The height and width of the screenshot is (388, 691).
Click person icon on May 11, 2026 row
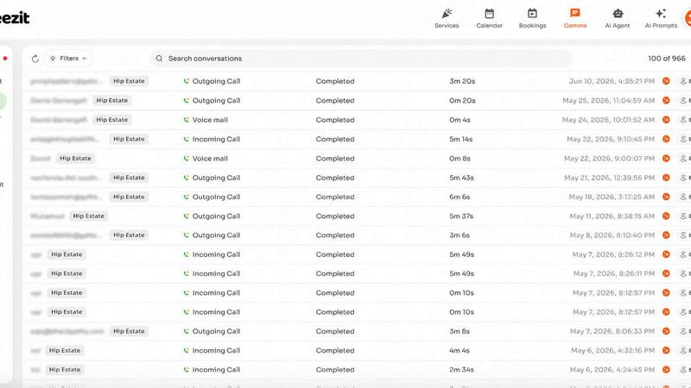(x=683, y=216)
